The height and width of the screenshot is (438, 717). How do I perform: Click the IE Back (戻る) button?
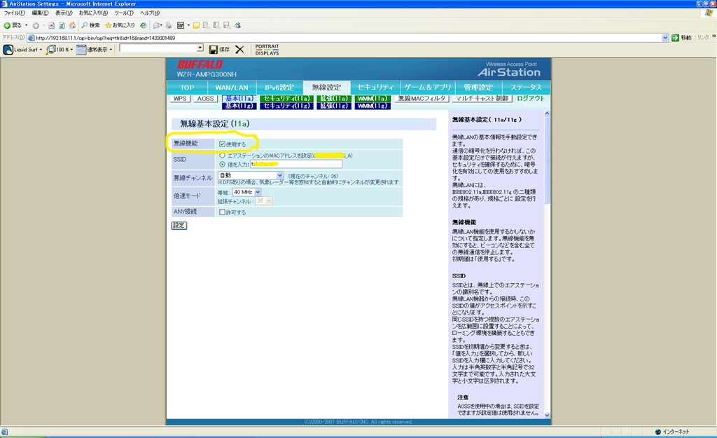(x=13, y=25)
